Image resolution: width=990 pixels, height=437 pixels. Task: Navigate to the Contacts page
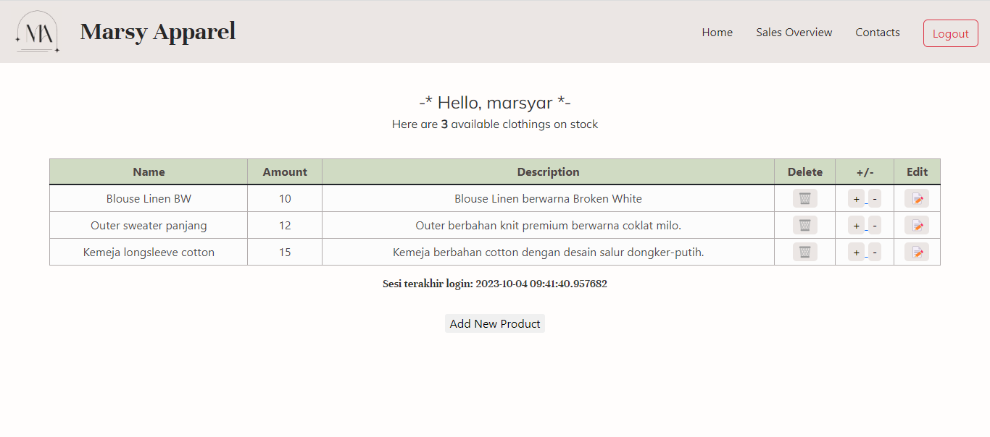tap(877, 32)
